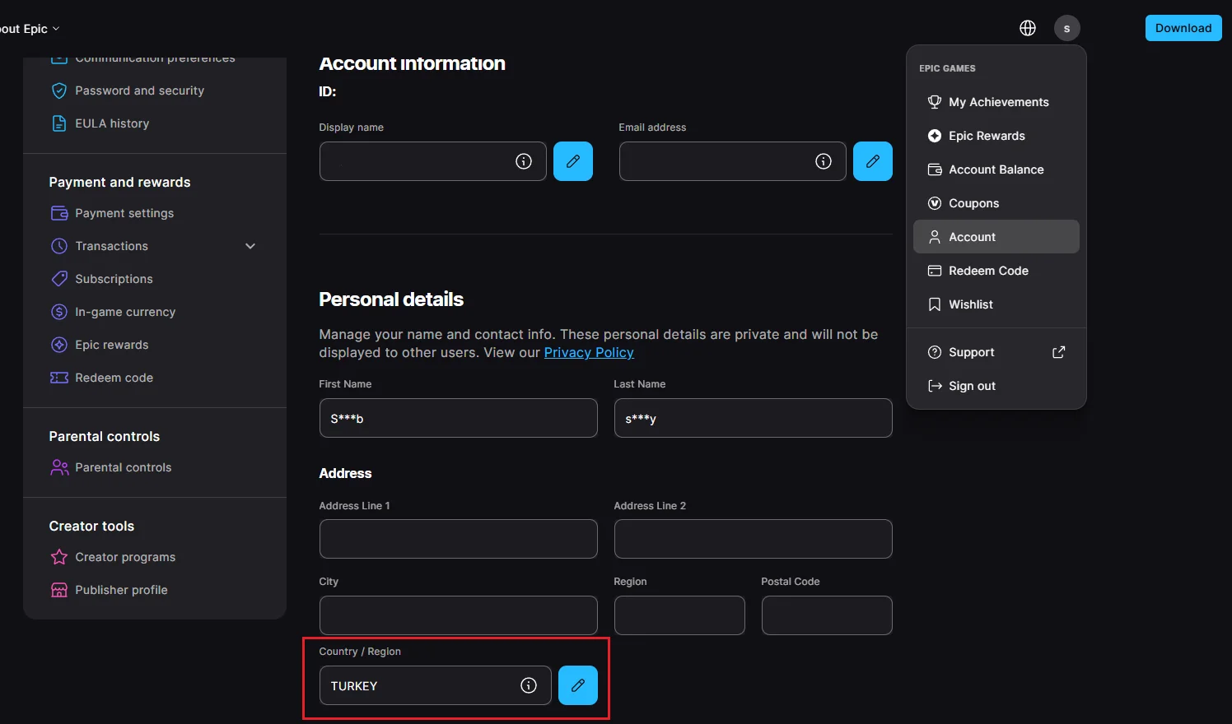The height and width of the screenshot is (724, 1232).
Task: Open the language globe icon
Action: pyautogui.click(x=1028, y=28)
